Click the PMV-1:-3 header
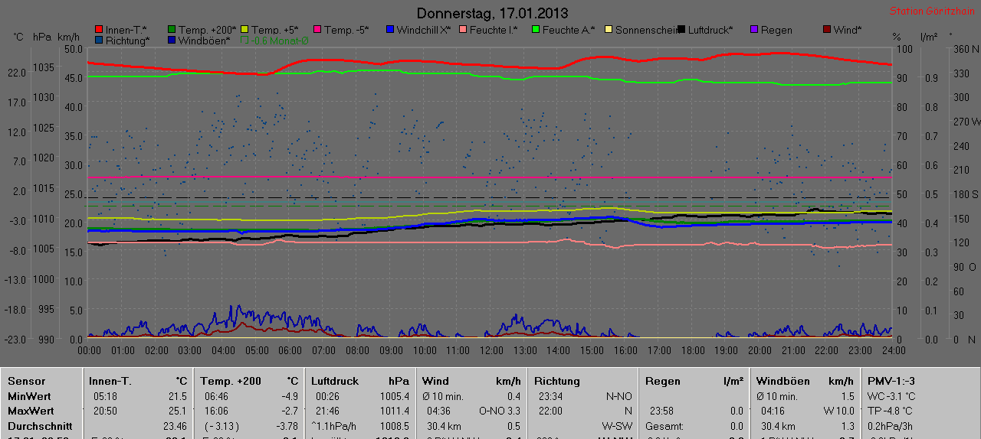Image resolution: width=981 pixels, height=439 pixels. pyautogui.click(x=891, y=381)
